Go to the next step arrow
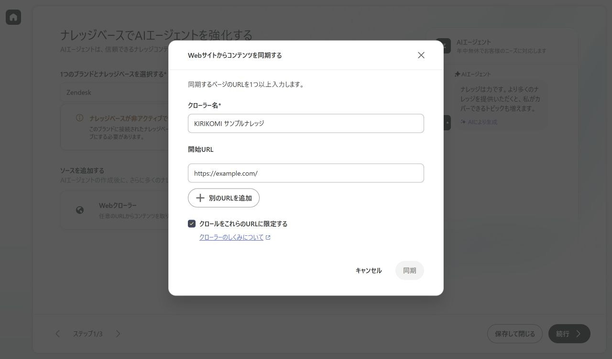 click(118, 334)
